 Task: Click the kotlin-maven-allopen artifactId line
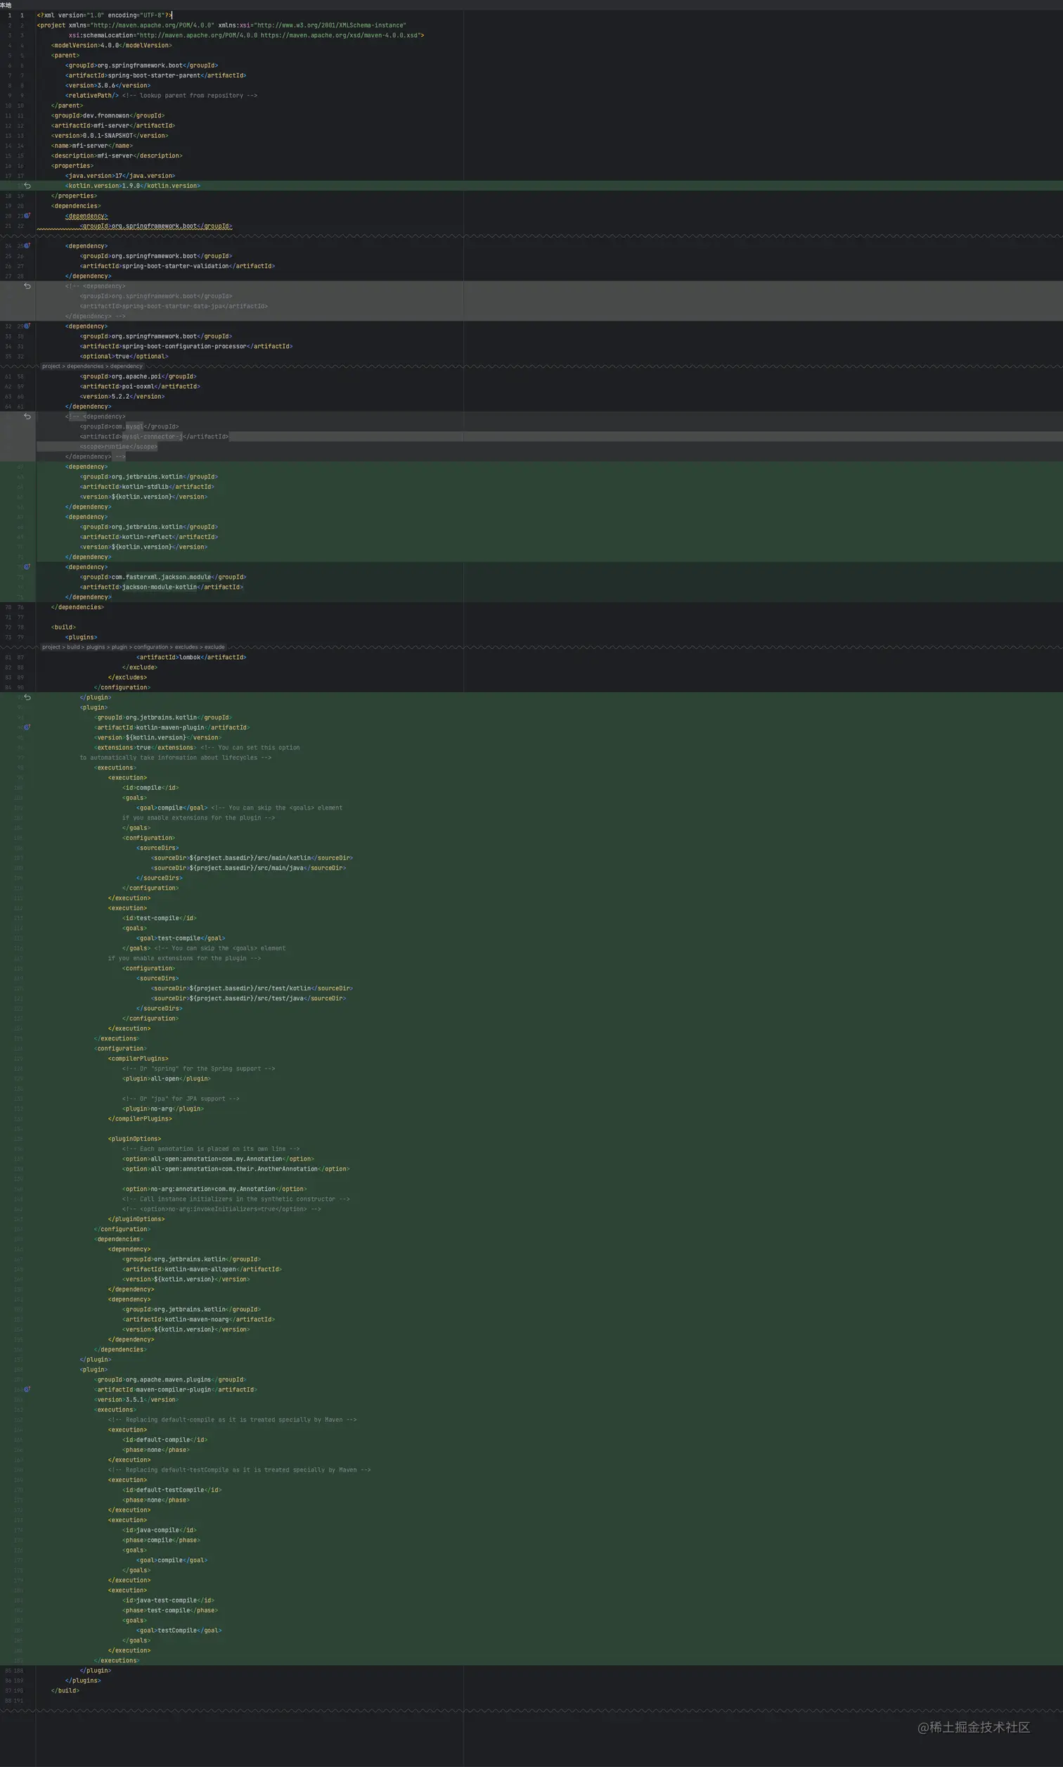(x=202, y=1269)
